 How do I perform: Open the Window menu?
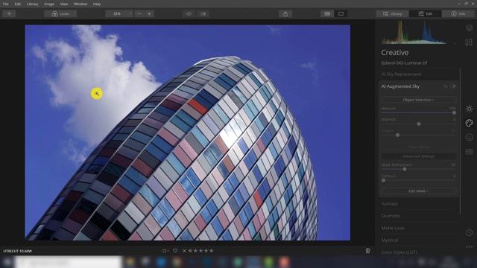pos(80,4)
